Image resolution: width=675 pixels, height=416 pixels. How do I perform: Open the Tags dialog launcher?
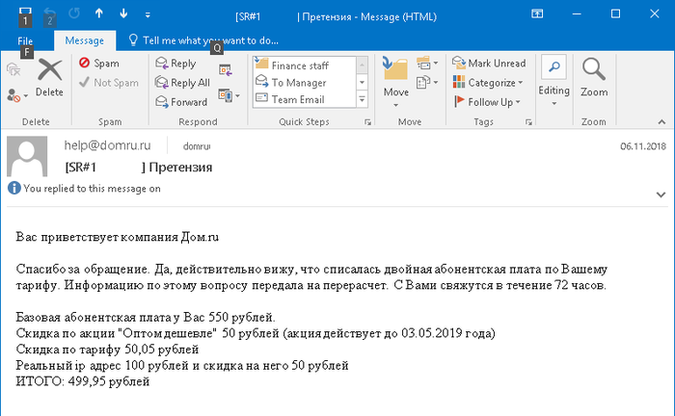pyautogui.click(x=528, y=122)
